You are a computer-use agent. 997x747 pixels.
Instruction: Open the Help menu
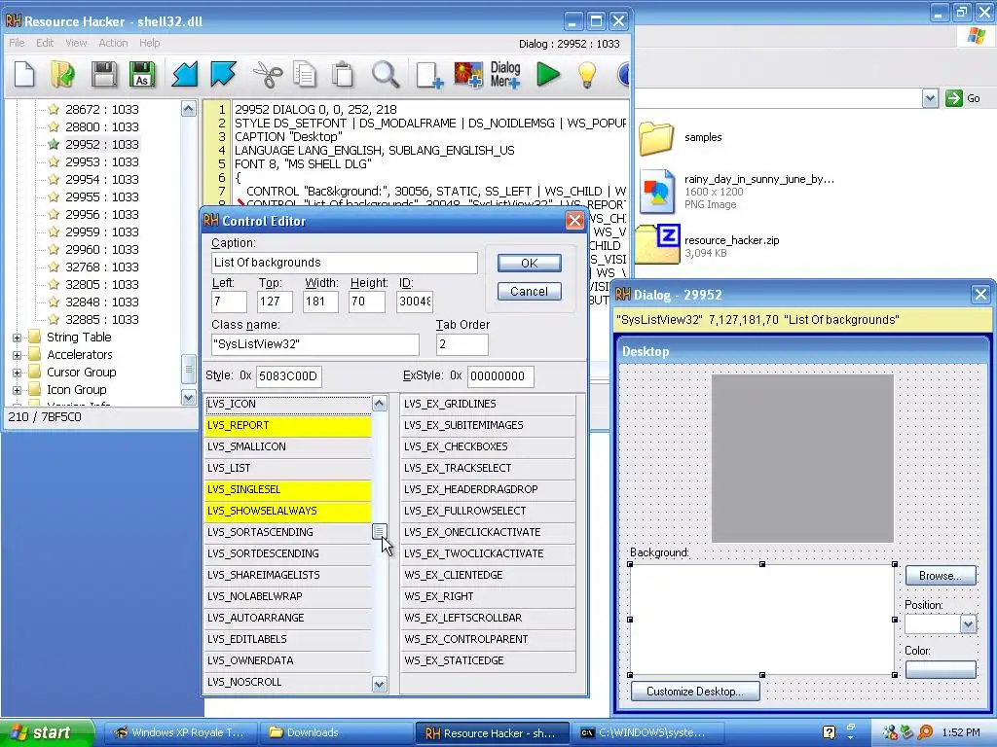(149, 43)
